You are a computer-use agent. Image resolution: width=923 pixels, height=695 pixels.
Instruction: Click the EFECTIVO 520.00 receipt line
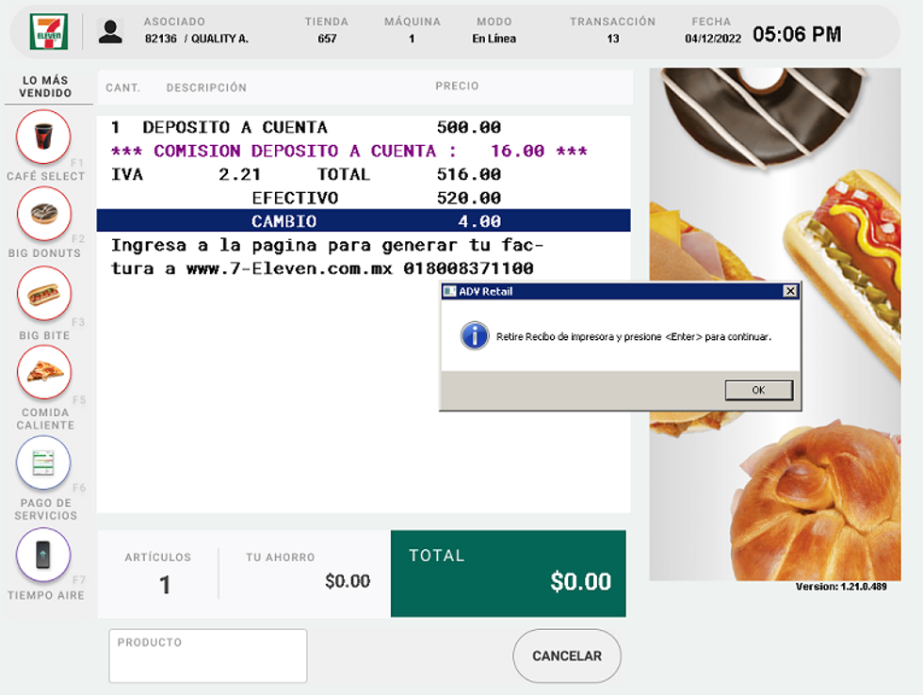pos(375,198)
